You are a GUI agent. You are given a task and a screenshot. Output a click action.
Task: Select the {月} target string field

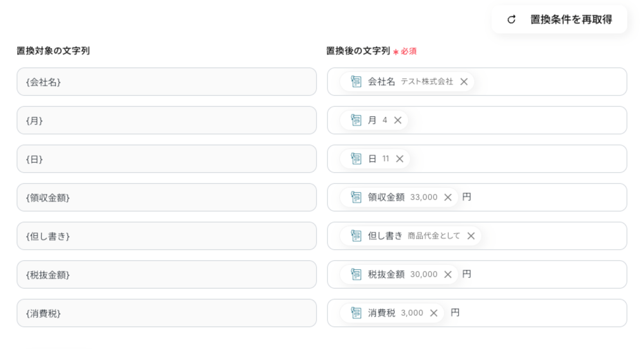pos(166,120)
